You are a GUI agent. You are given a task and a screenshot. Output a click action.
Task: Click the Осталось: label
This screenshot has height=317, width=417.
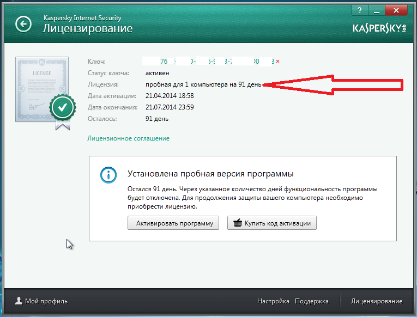(102, 119)
